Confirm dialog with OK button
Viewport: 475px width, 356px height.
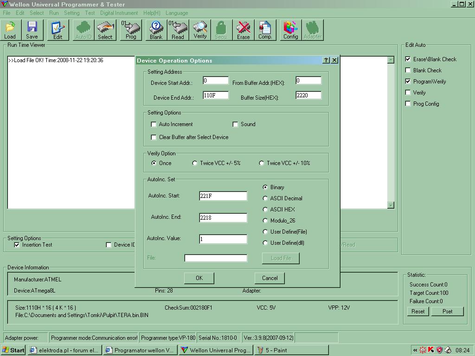[x=199, y=278]
